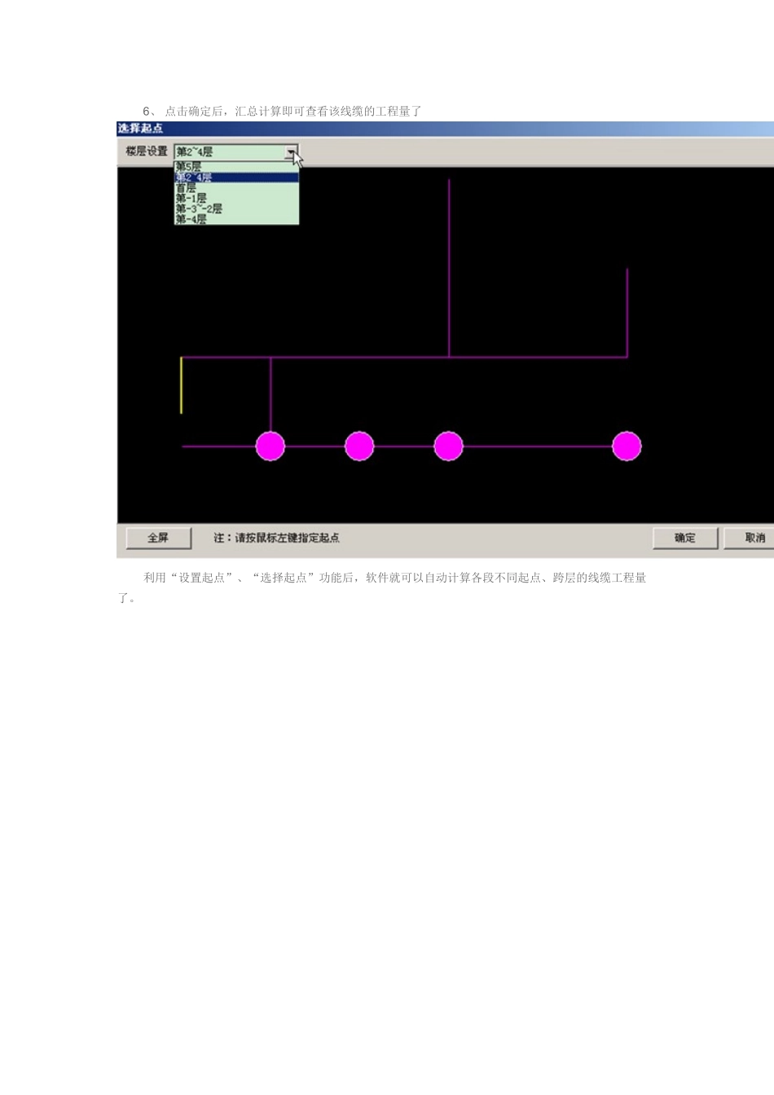Viewport: 774px width, 1095px height.
Task: Select 第2~4层 highlighted list entry
Action: pyautogui.click(x=236, y=177)
